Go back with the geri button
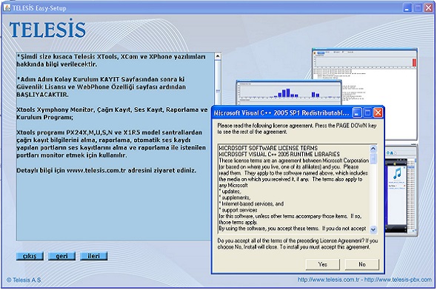Viewport: 437px width, 290px height. coord(61,256)
